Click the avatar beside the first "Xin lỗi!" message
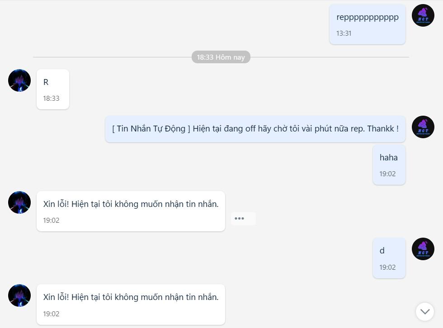This screenshot has height=328, width=443. [x=19, y=202]
